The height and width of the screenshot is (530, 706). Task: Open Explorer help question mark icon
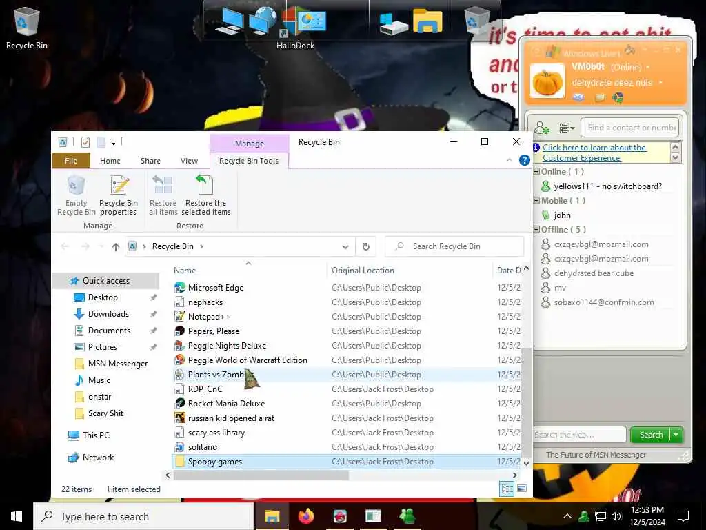[x=524, y=160]
